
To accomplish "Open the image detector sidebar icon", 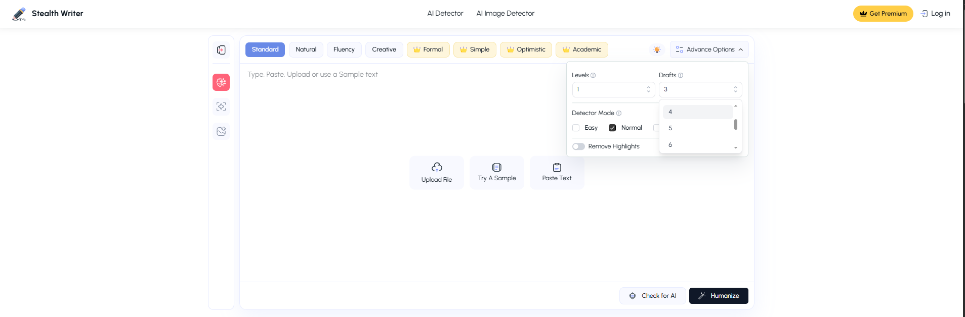I will 221,131.
